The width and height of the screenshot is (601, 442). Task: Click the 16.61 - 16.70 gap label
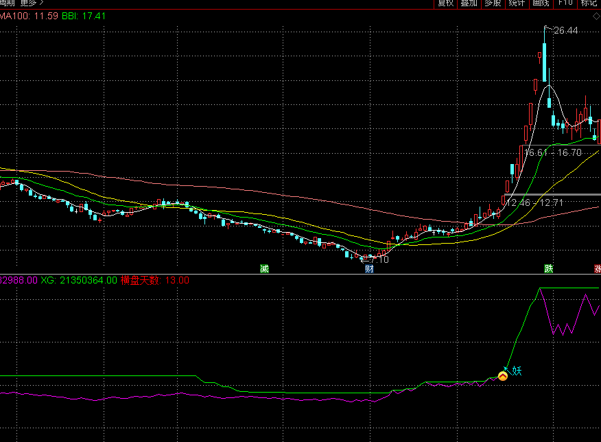[x=553, y=152]
